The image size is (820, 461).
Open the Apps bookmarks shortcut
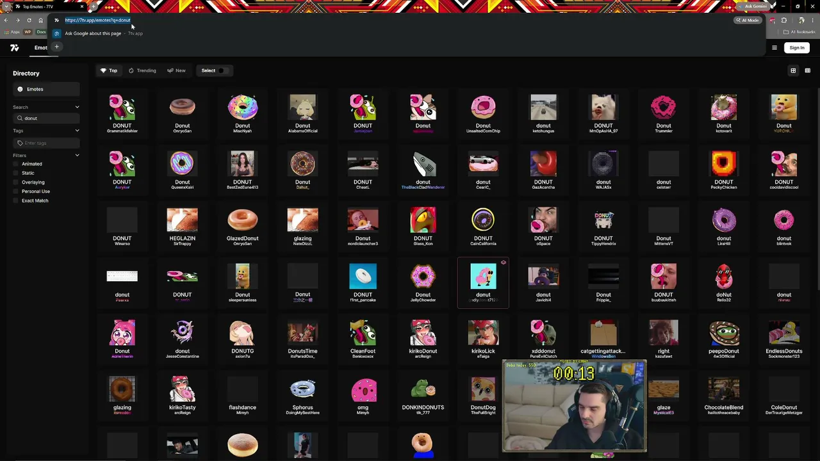(x=13, y=32)
